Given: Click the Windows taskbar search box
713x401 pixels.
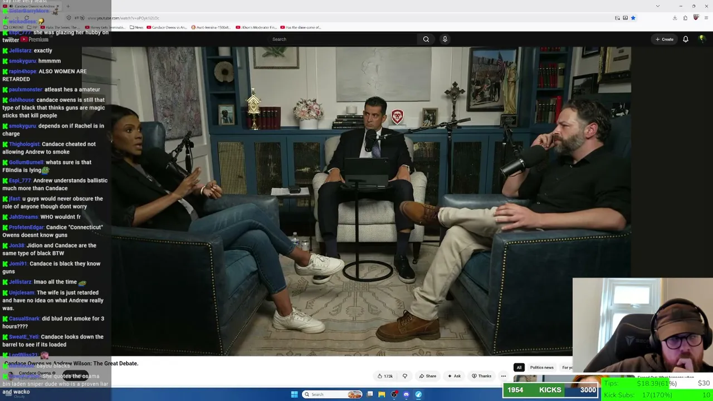Looking at the screenshot, I should pyautogui.click(x=332, y=394).
